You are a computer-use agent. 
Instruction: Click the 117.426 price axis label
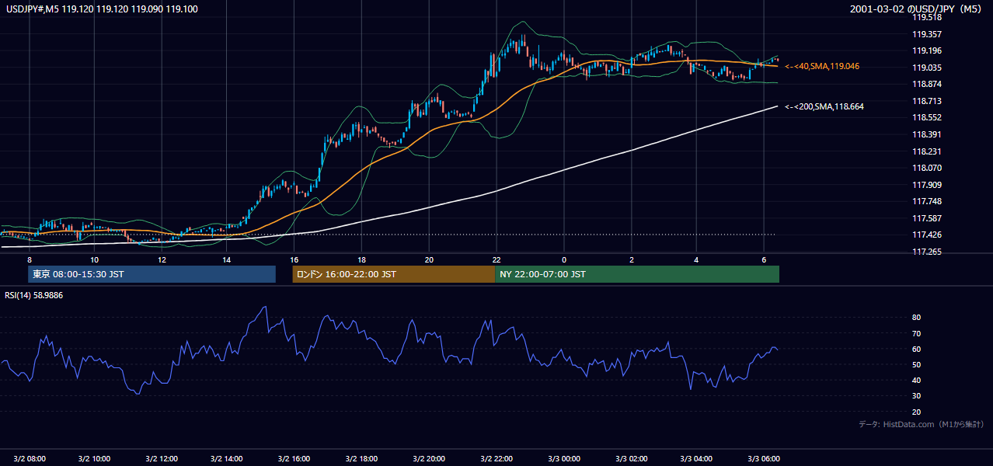[927, 235]
